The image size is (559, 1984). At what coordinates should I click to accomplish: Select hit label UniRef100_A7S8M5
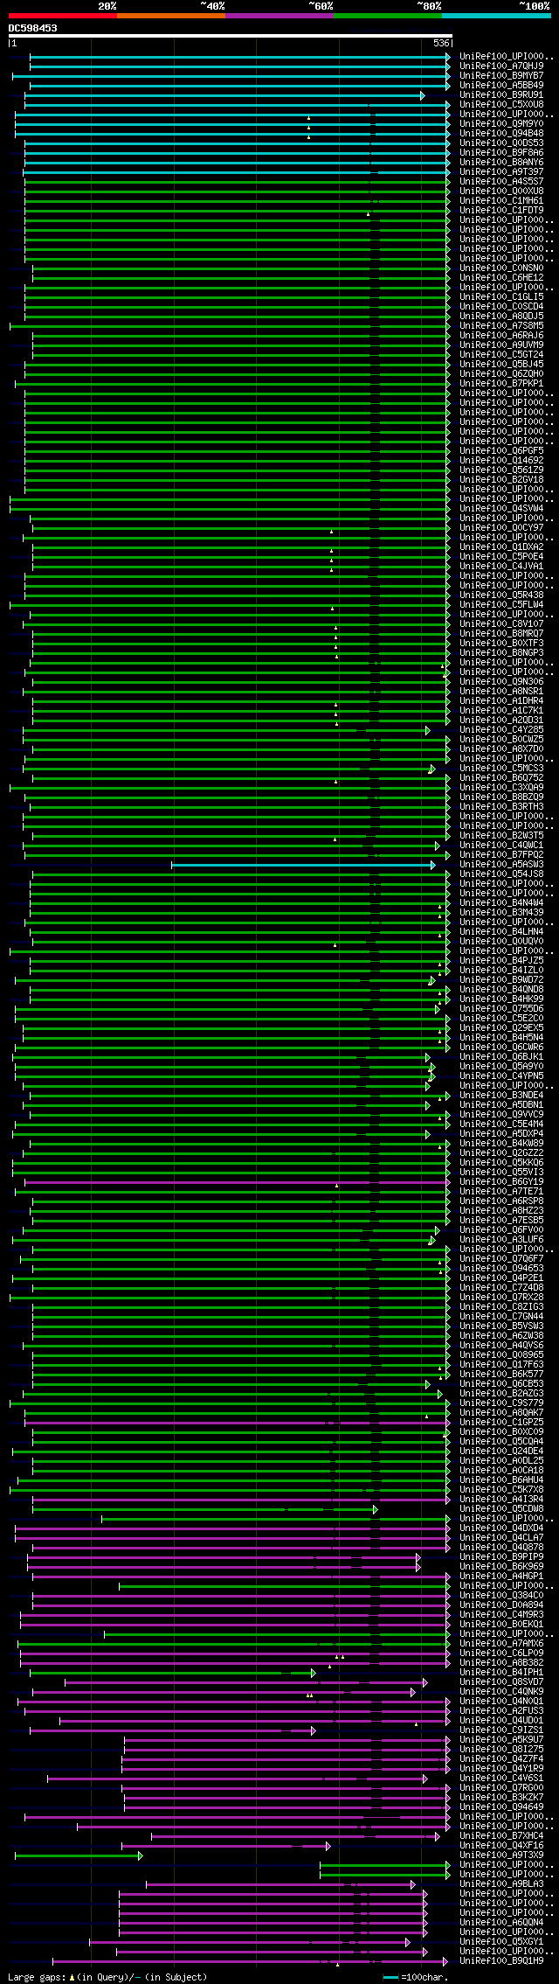point(501,326)
